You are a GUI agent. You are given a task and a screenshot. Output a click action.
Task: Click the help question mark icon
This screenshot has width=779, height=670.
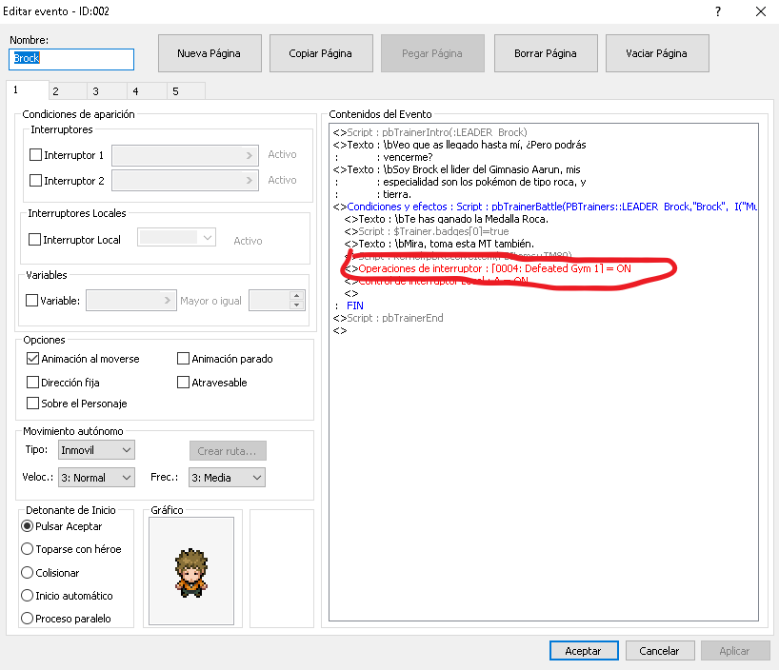pyautogui.click(x=715, y=11)
